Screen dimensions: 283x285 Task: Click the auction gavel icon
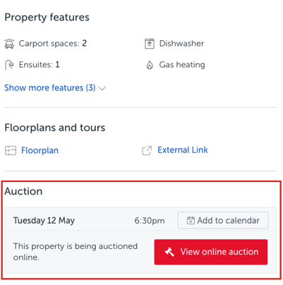(x=169, y=252)
